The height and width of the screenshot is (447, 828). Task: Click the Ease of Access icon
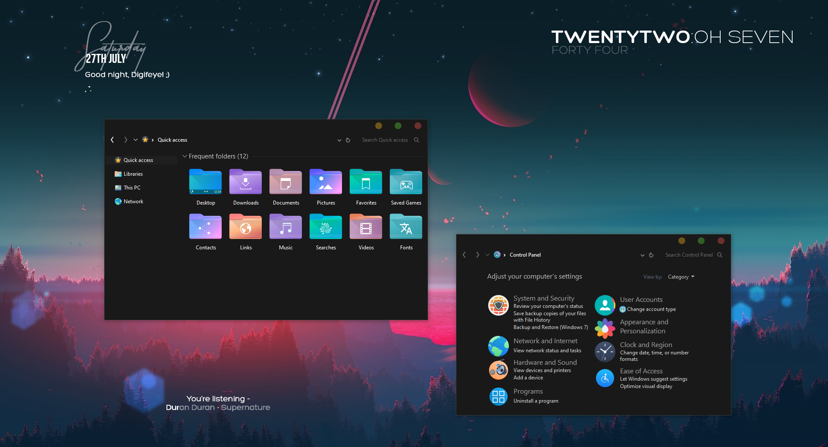[605, 378]
